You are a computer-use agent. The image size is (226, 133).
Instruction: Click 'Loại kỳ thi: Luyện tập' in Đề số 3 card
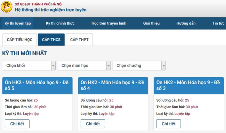click(x=173, y=114)
